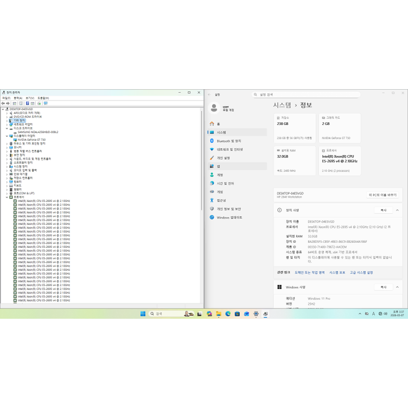
Task: Open File Explorer from the taskbar
Action: point(219,314)
